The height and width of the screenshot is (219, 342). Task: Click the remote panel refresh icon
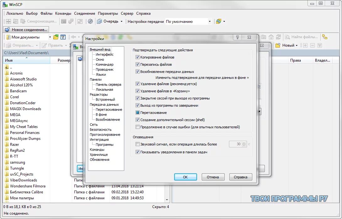point(278,37)
